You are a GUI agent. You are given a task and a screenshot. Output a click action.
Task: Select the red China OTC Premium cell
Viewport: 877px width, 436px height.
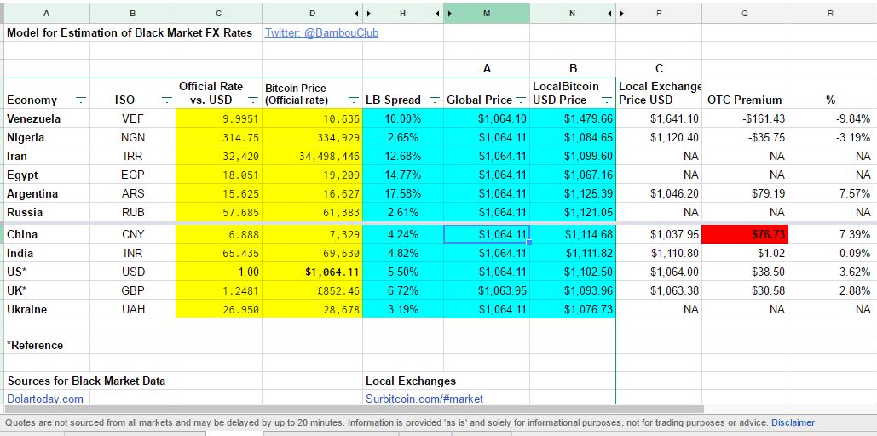[x=746, y=234]
